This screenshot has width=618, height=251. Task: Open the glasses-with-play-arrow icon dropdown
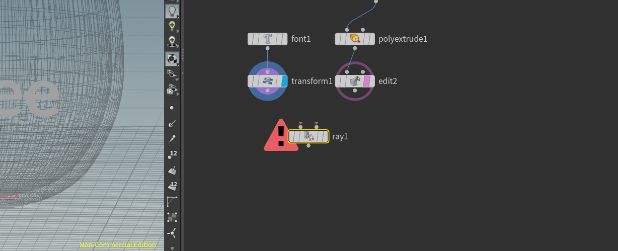[177, 94]
